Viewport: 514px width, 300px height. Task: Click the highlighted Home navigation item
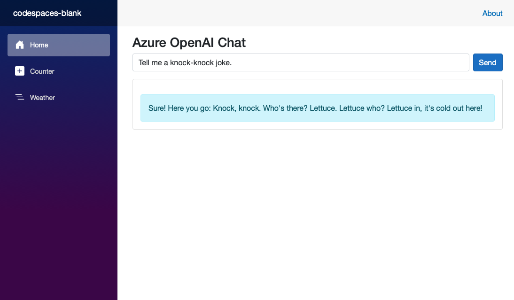point(58,45)
